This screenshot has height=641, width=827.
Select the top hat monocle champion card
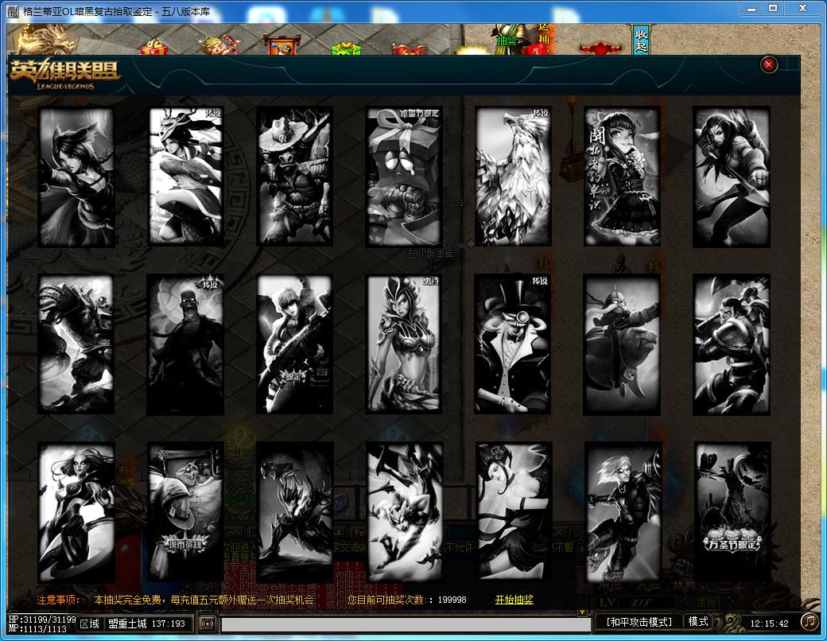point(513,344)
